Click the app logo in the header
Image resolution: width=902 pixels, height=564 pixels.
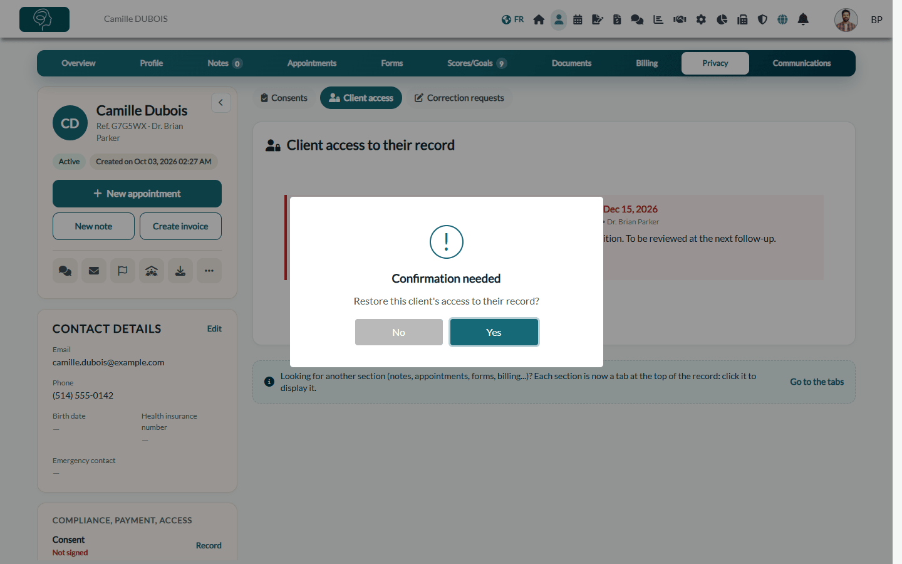[x=44, y=19]
